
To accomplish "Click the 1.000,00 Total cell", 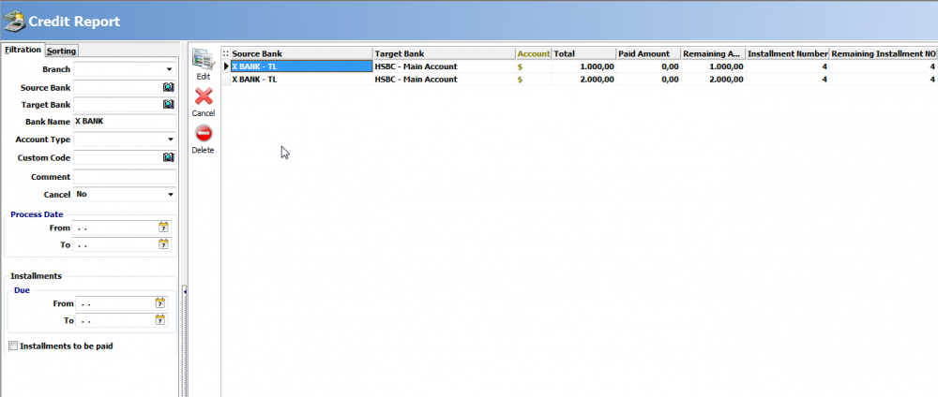I will click(583, 66).
